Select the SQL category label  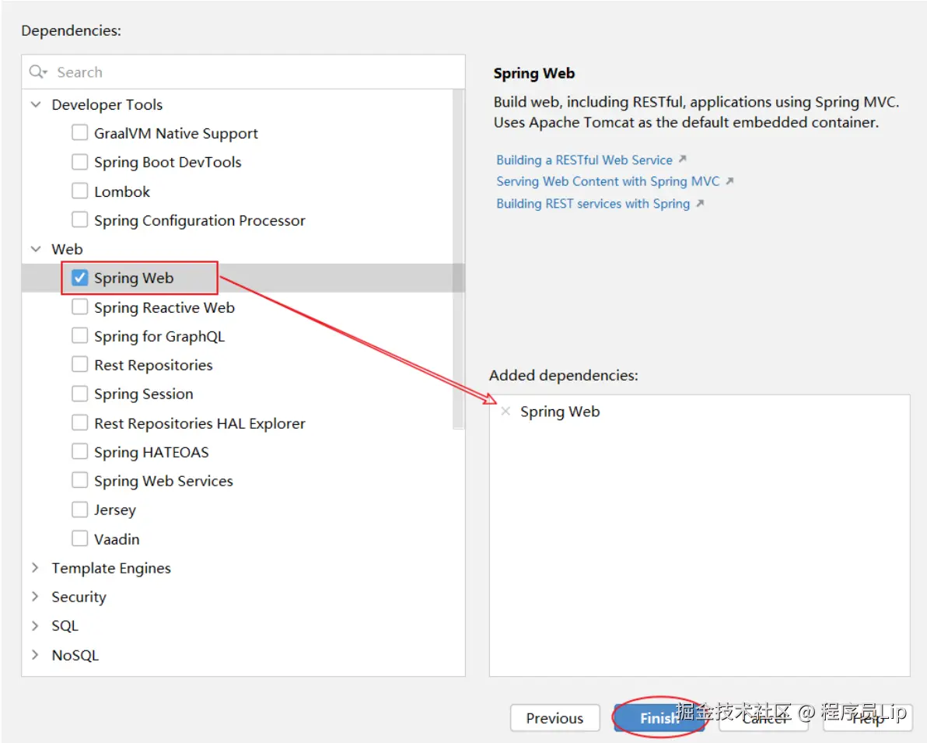(x=65, y=626)
